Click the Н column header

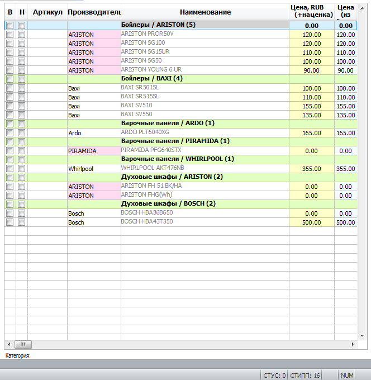pos(22,12)
